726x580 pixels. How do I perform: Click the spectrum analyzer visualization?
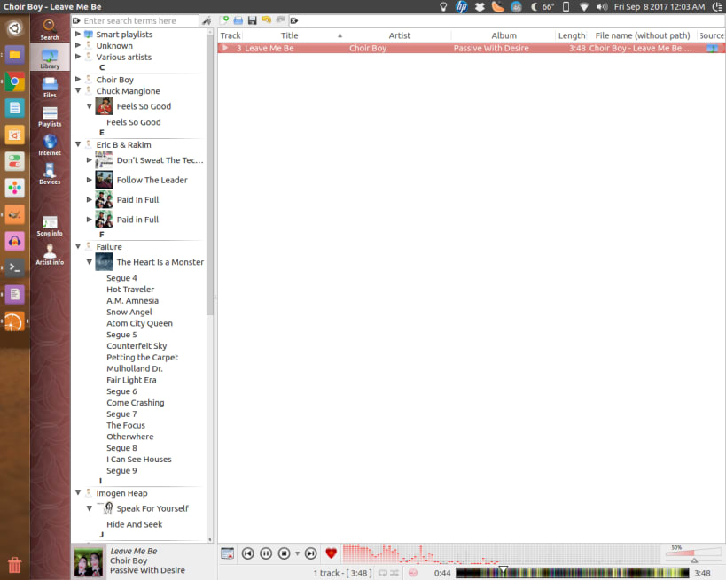[x=502, y=554]
